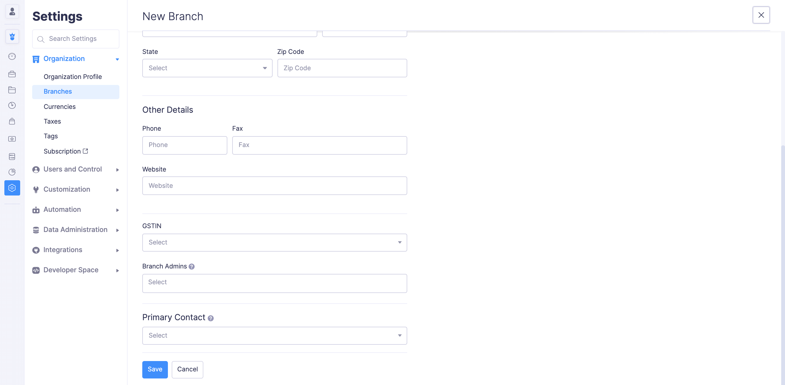Collapse the Organization section in Settings
The height and width of the screenshot is (385, 785).
tap(117, 59)
